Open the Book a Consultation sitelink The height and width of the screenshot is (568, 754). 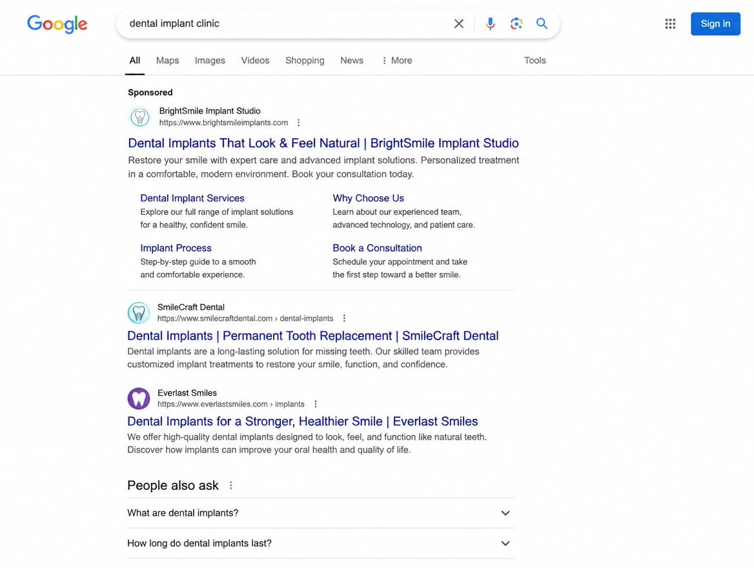point(377,248)
